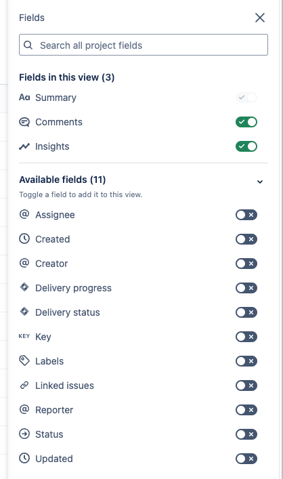This screenshot has width=283, height=479.
Task: Click the Linked issues chain icon
Action: (x=24, y=386)
